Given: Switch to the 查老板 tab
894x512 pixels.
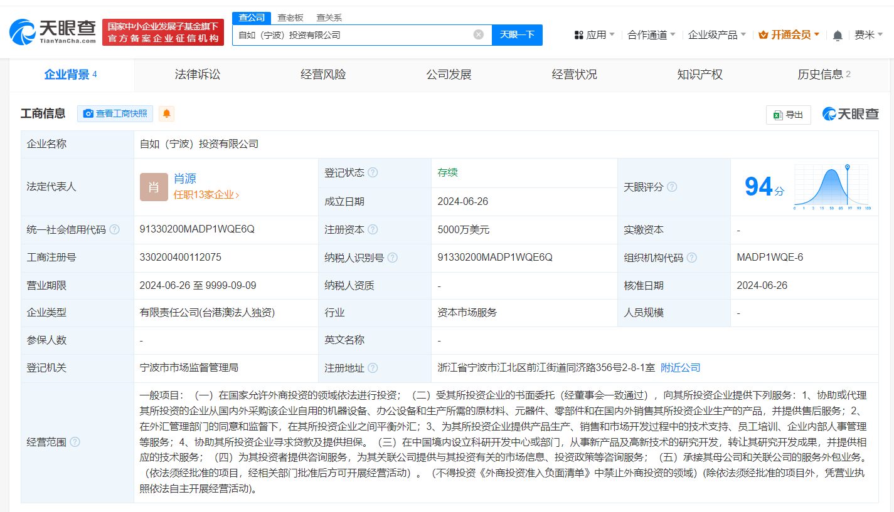Looking at the screenshot, I should tap(289, 18).
